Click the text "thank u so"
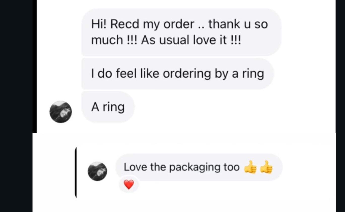The width and height of the screenshot is (345, 212). tap(238, 24)
